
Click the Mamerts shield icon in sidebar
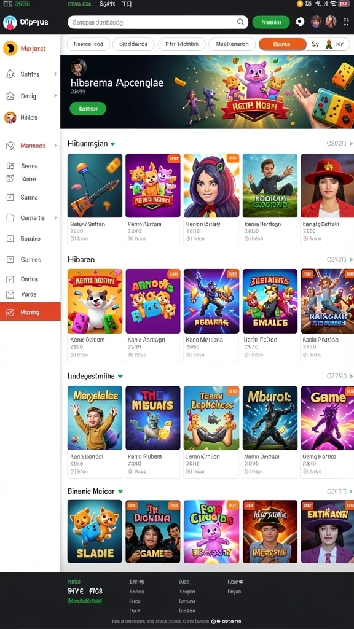pyautogui.click(x=10, y=146)
